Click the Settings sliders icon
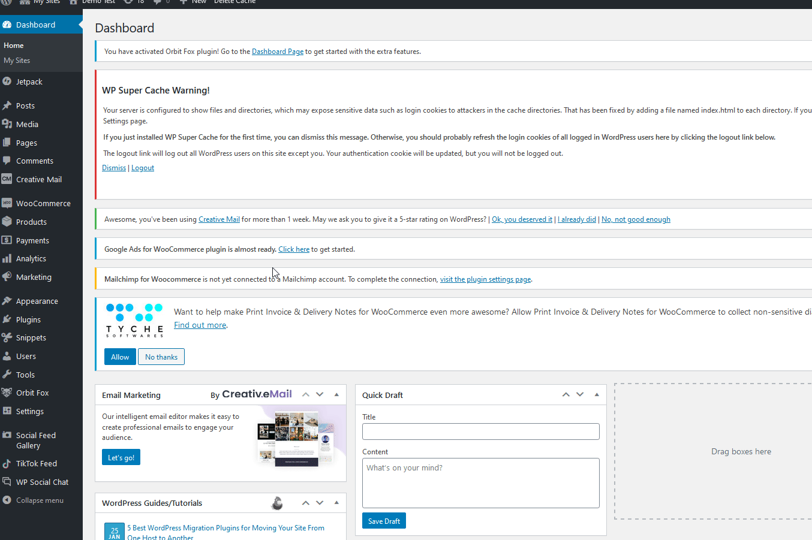 tap(7, 411)
